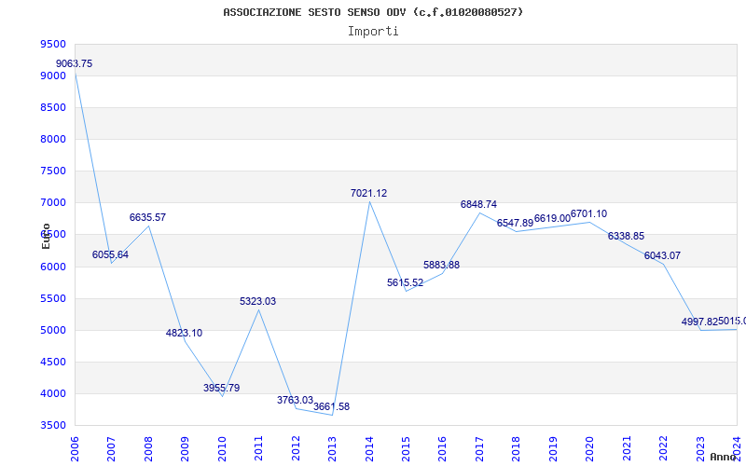This screenshot has width=746, height=466.
Task: Click the x-axis year 2016
Action: click(442, 449)
